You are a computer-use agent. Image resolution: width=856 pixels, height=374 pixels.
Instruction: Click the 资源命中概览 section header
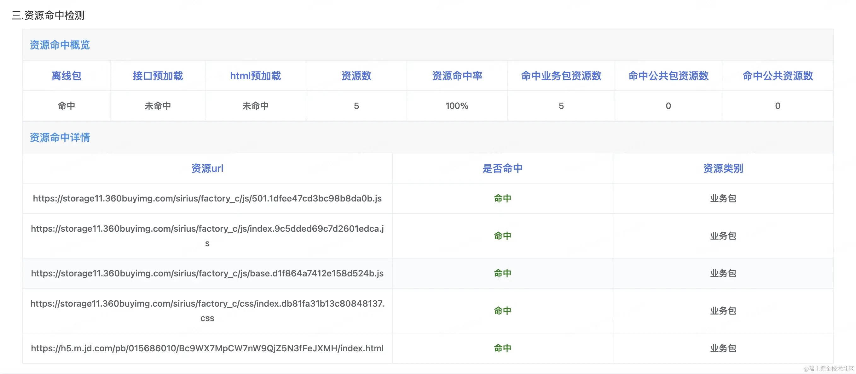(x=60, y=45)
